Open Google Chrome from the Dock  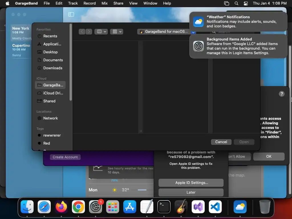(x=78, y=207)
